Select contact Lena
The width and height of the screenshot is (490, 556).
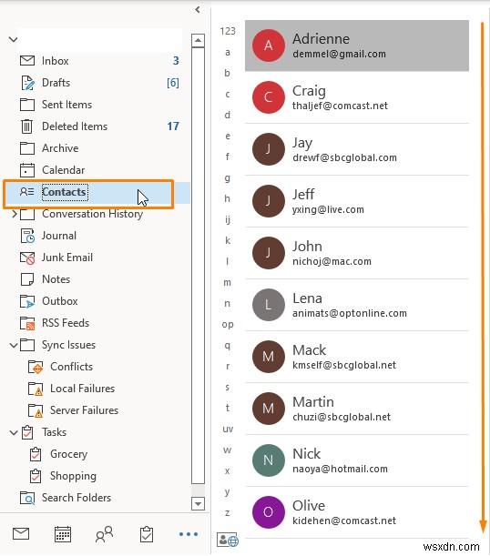(357, 305)
